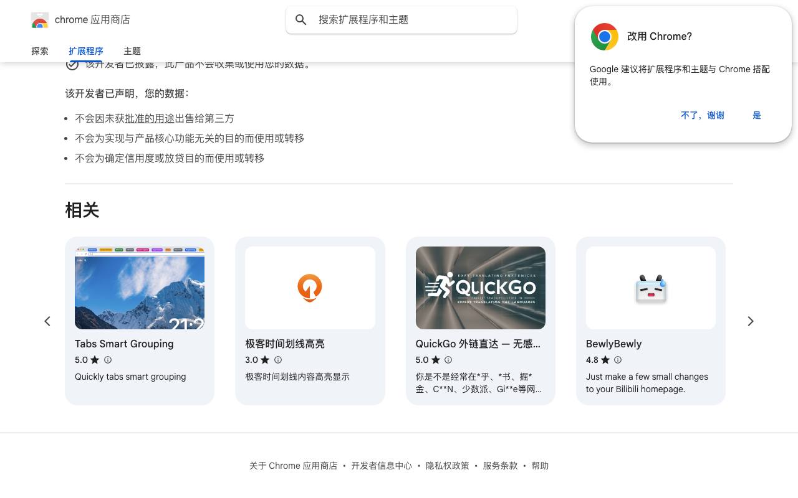Click the Chrome logo in the popup
Screen dimensions: 798x498
pyautogui.click(x=605, y=37)
